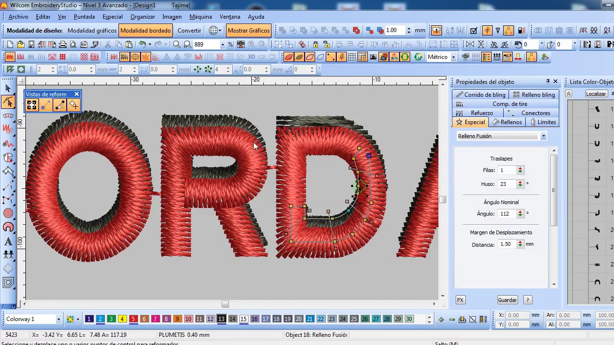
Task: Open the zoom factor 889 dropdown
Action: click(223, 44)
